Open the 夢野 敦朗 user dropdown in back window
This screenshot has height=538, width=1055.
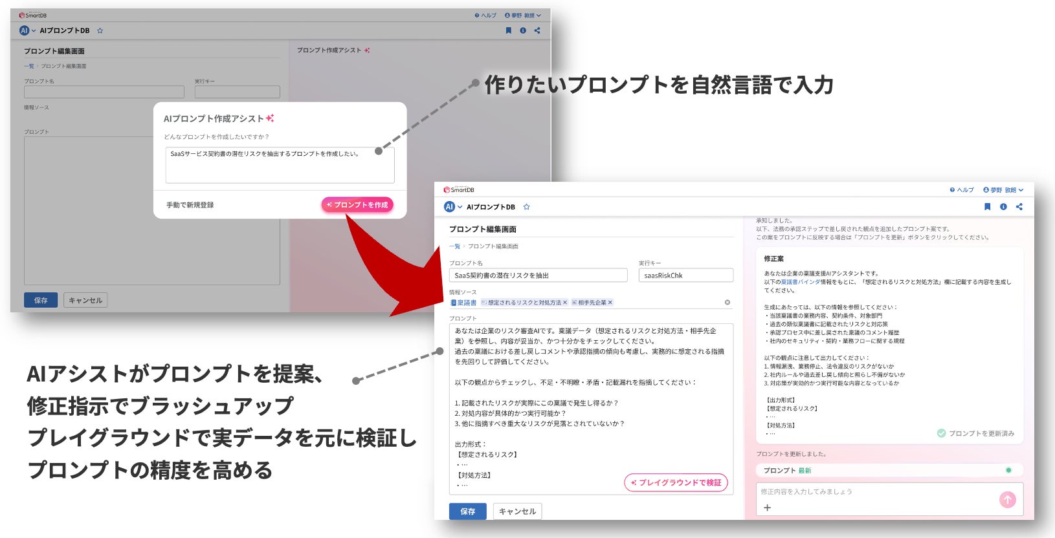(x=522, y=15)
